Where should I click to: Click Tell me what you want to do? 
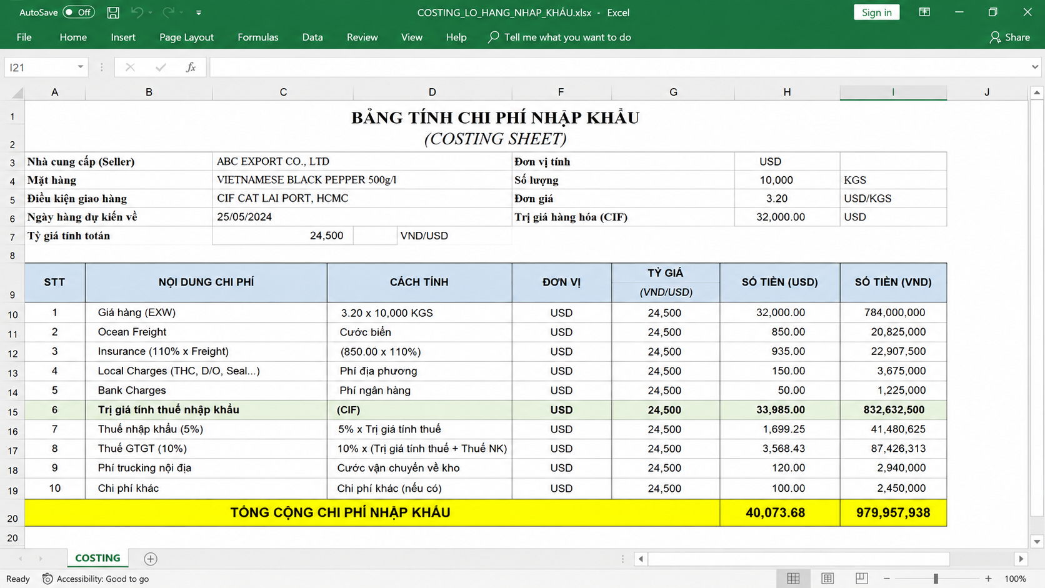coord(567,37)
